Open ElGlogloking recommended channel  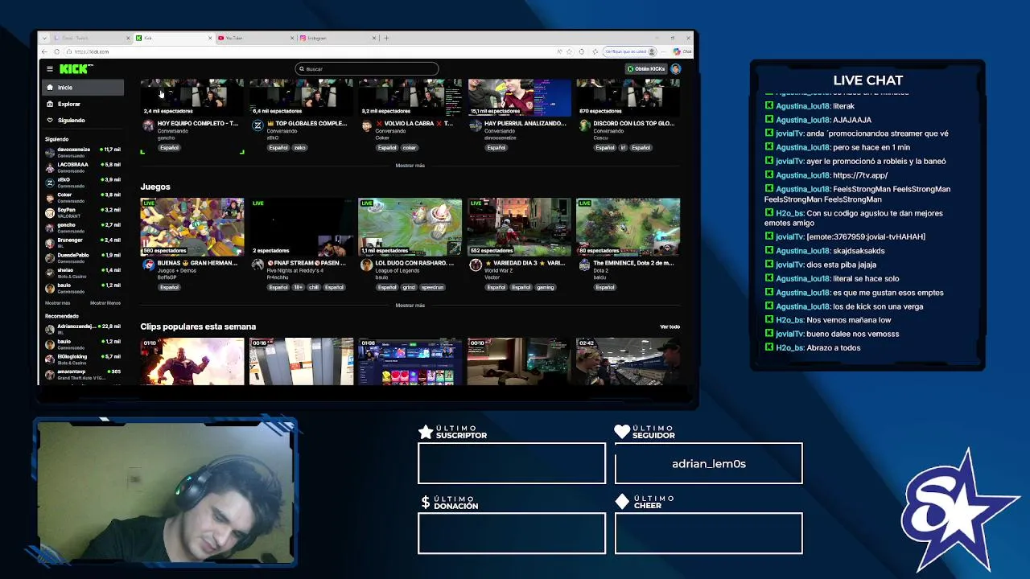tap(82, 359)
